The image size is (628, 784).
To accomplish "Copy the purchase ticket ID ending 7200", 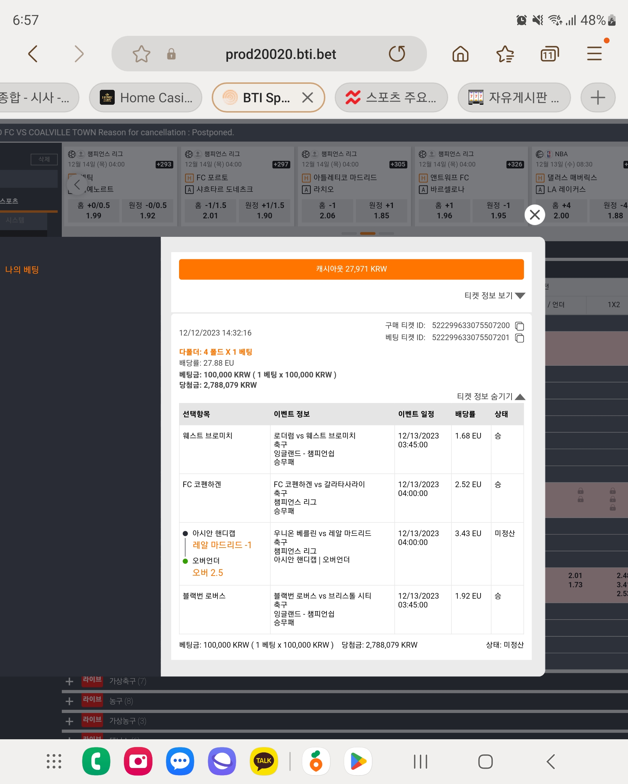I will tap(520, 326).
